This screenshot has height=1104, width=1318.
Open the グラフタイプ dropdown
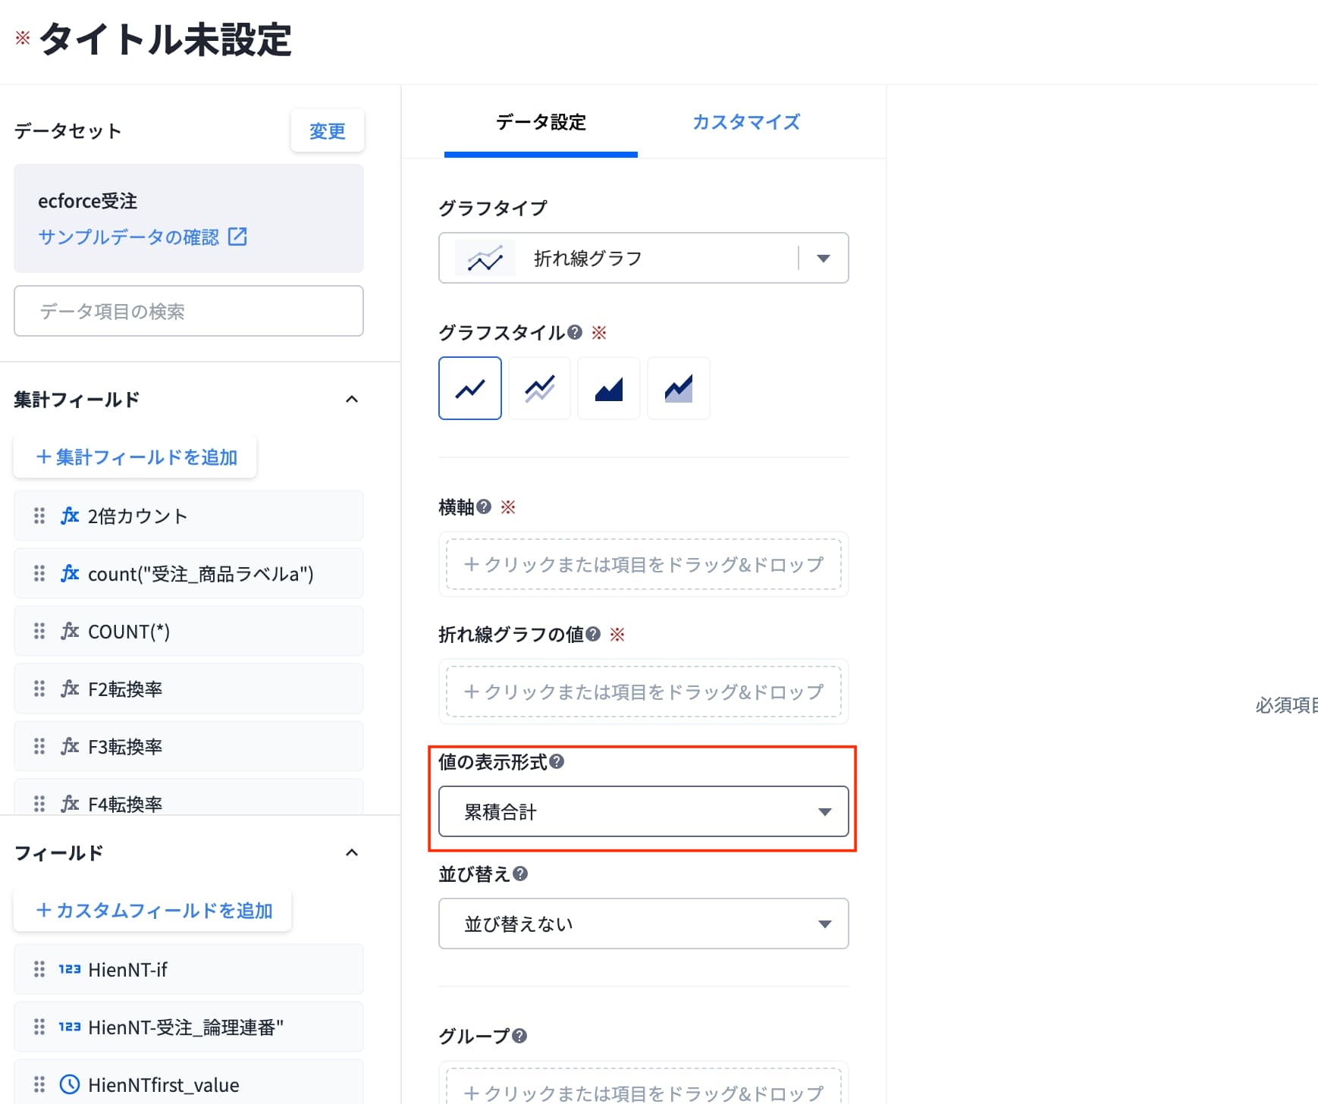pos(643,258)
